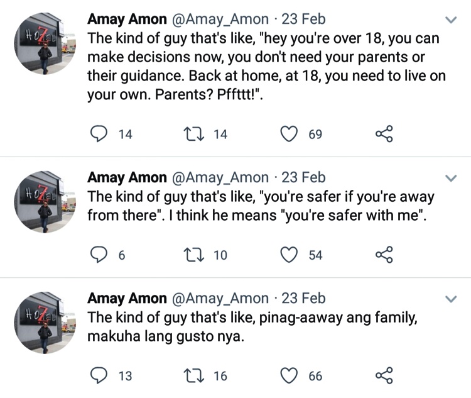The width and height of the screenshot is (471, 398).
Task: Reply to the "you're safer" tweet
Action: (x=99, y=255)
